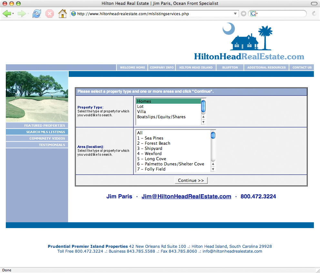Click the area list scrollbar thumb

[213, 135]
